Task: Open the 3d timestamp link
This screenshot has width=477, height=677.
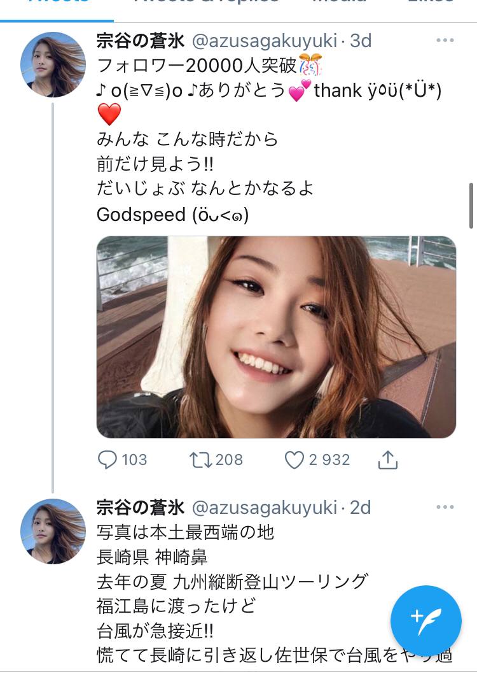Action: [x=361, y=41]
